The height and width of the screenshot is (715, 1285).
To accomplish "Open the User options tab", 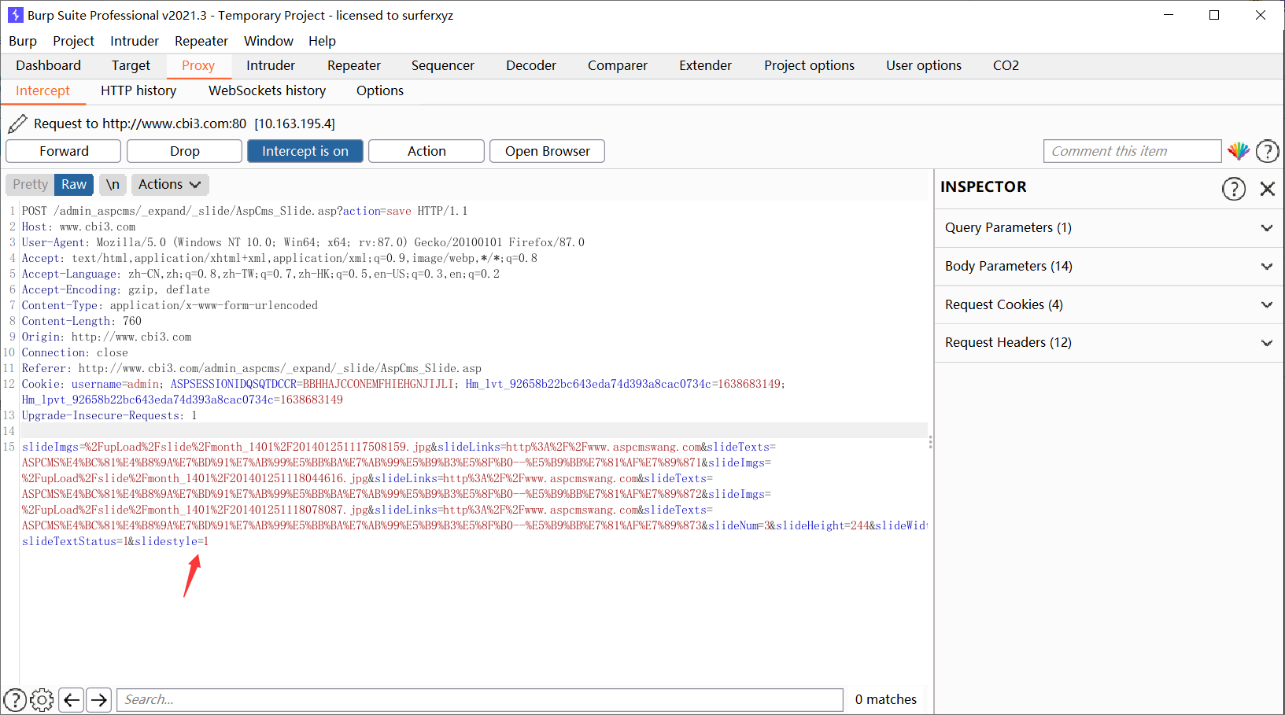I will coord(924,65).
